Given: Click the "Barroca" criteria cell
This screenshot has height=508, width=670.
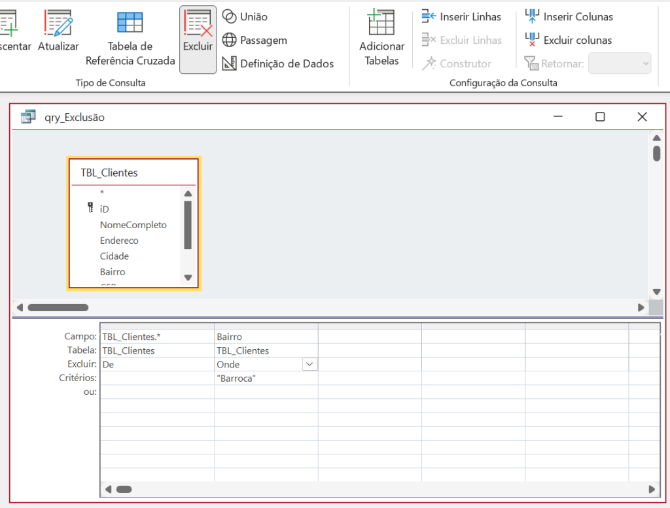Looking at the screenshot, I should coord(265,378).
